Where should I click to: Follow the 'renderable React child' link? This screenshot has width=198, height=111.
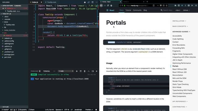click(x=141, y=49)
